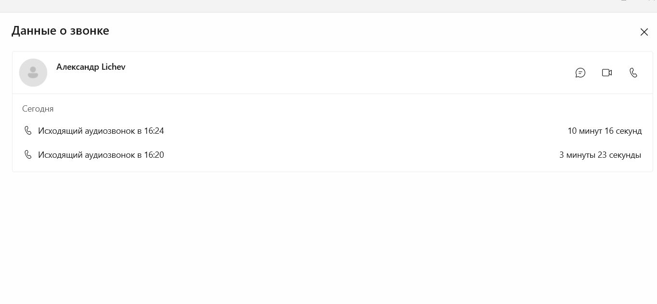Click the Данные о звонке heading
This screenshot has width=657, height=304.
60,31
